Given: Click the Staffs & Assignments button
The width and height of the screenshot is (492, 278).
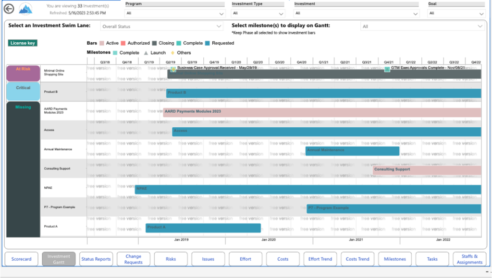Looking at the screenshot, I should [x=469, y=259].
